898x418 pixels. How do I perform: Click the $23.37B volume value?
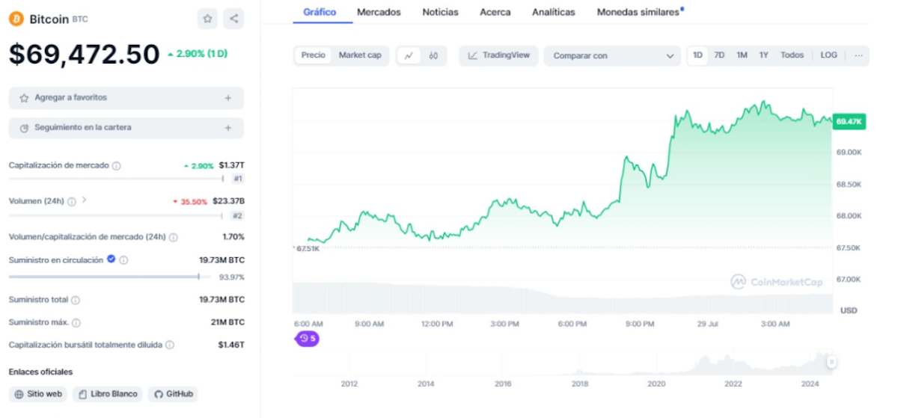pyautogui.click(x=229, y=201)
